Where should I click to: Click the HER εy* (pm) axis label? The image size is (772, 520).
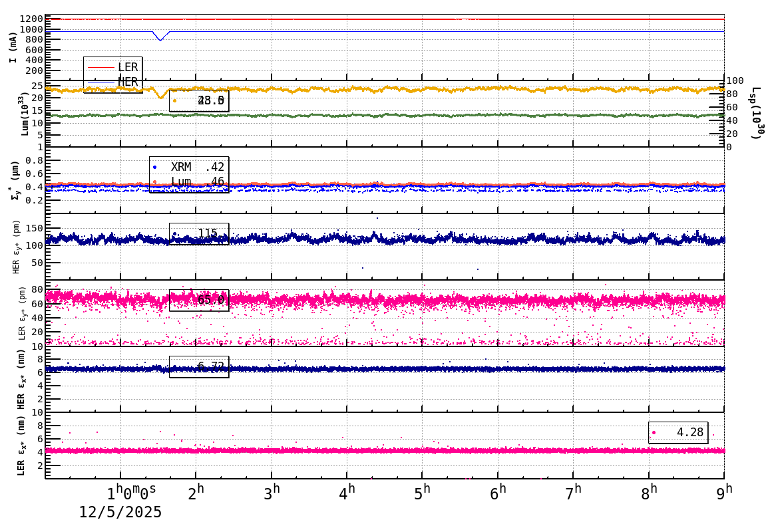tap(16, 247)
